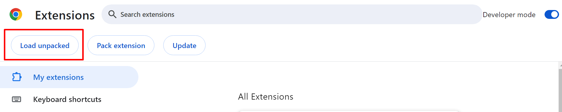Click the All Extensions heading
This screenshot has width=562, height=112.
point(266,97)
